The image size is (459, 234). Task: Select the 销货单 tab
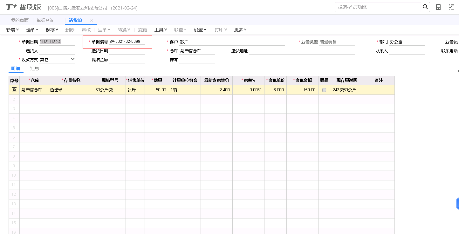coord(75,20)
